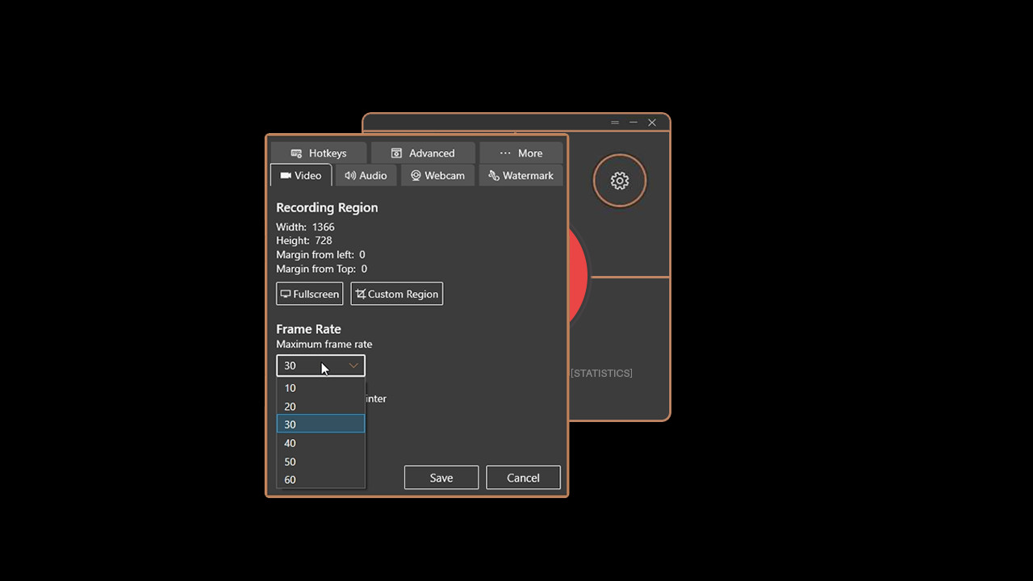Click the STATISTICS label
Image resolution: width=1033 pixels, height=581 pixels.
point(601,373)
